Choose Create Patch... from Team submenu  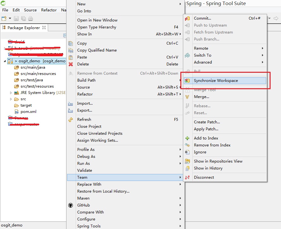tap(207, 122)
